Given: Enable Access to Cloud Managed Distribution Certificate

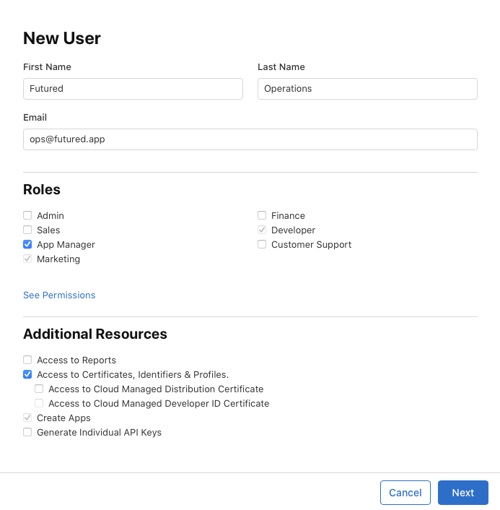Looking at the screenshot, I should pyautogui.click(x=39, y=389).
